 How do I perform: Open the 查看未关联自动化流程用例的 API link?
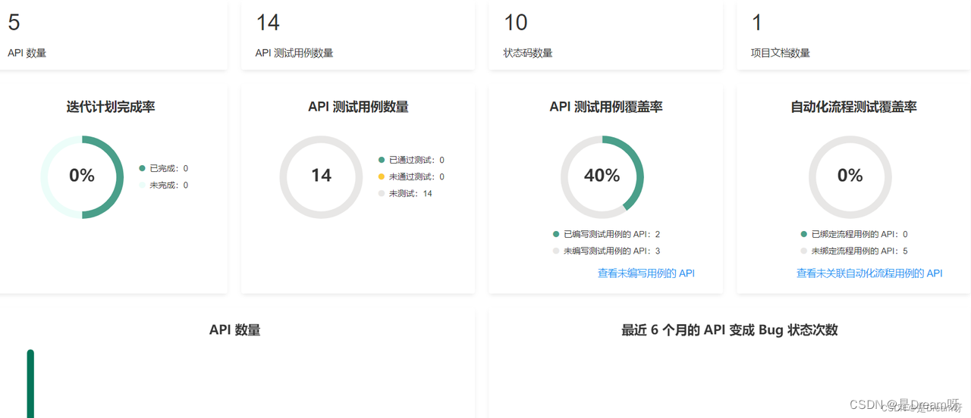tap(869, 273)
